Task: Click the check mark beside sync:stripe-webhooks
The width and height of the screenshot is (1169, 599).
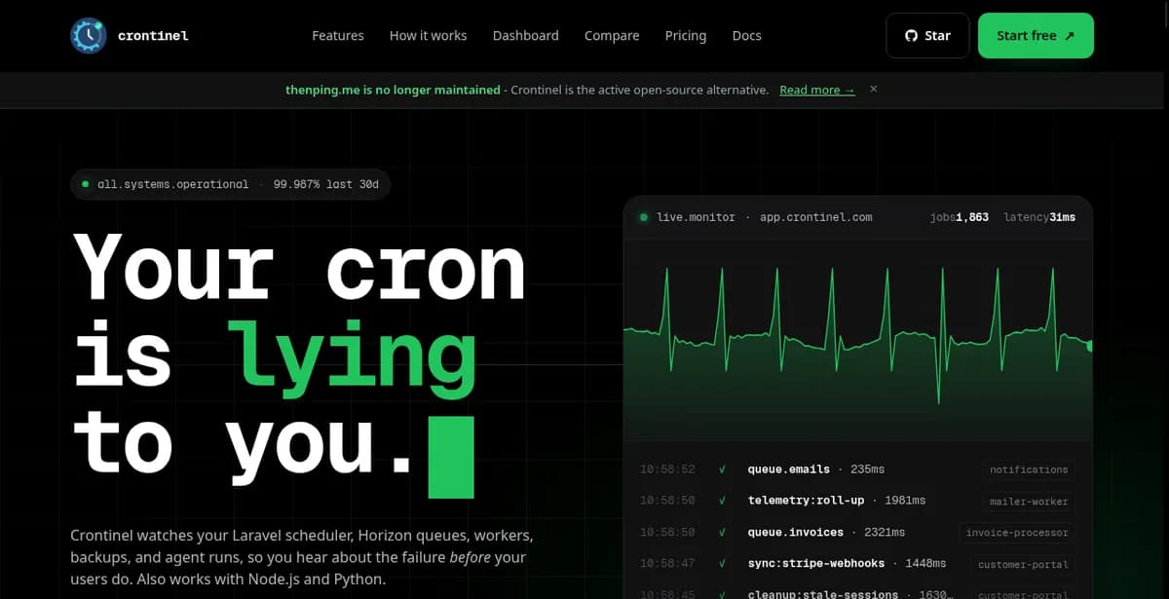Action: click(x=722, y=564)
